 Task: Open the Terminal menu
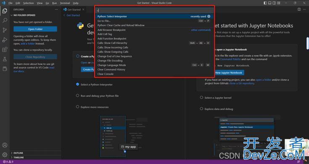[x=65, y=3]
